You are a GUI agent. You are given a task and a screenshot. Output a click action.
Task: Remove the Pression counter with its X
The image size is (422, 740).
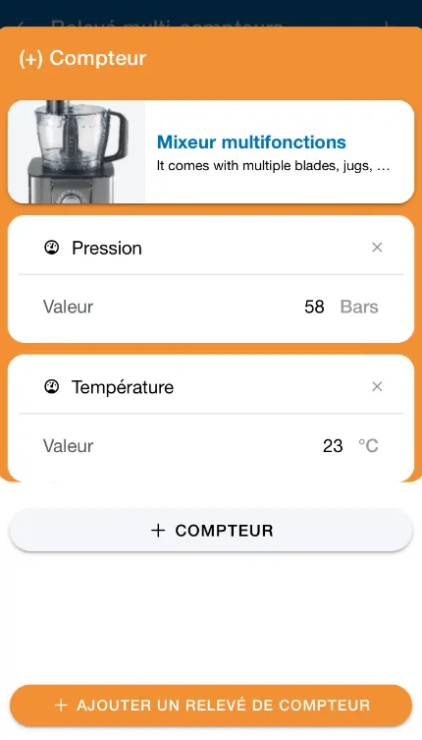377,248
